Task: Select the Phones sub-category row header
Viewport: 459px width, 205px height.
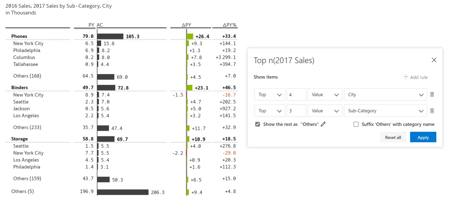Action: tap(19, 36)
